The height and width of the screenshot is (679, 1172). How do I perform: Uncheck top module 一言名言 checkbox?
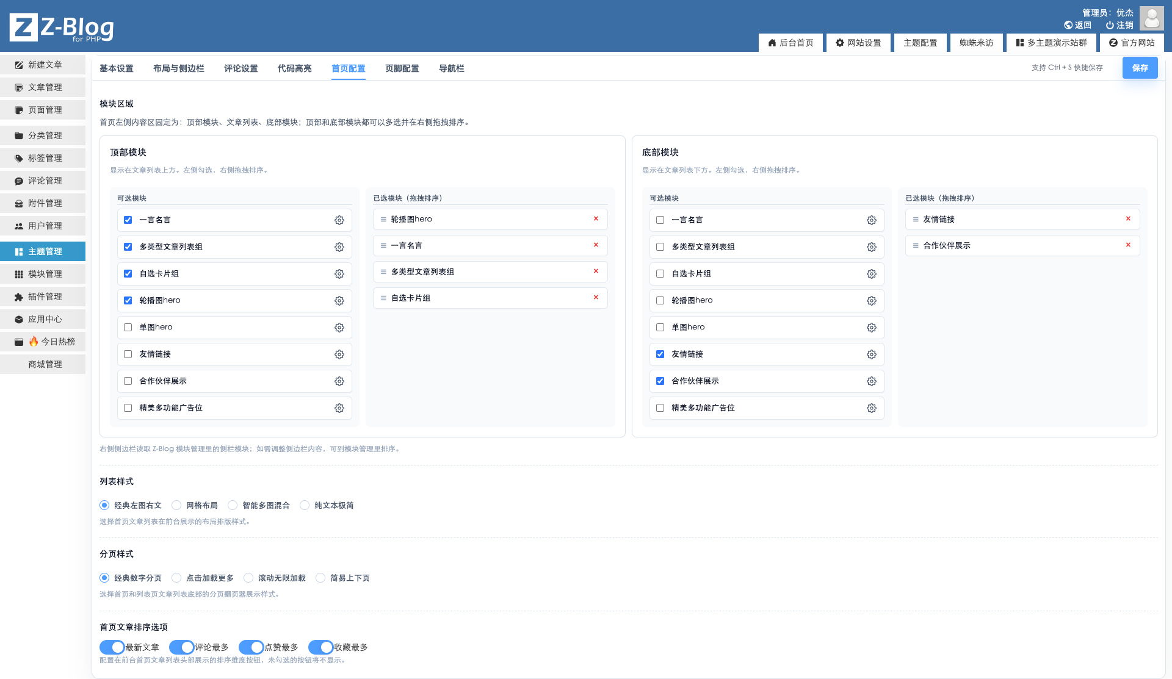(x=128, y=220)
